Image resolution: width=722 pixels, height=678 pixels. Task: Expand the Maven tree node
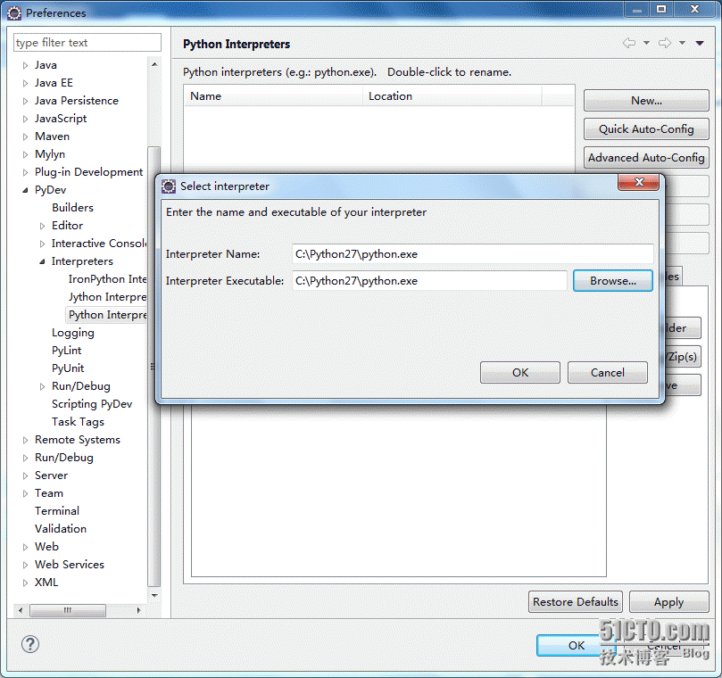[x=25, y=136]
